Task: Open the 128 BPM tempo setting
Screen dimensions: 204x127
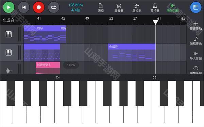Action: (75, 5)
